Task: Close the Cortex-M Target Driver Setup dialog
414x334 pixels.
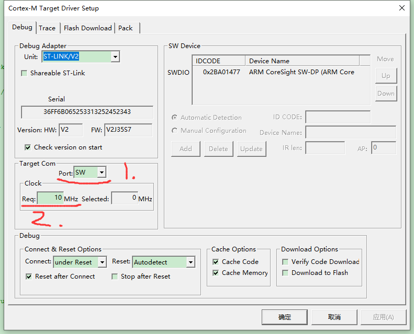Action: coord(402,8)
